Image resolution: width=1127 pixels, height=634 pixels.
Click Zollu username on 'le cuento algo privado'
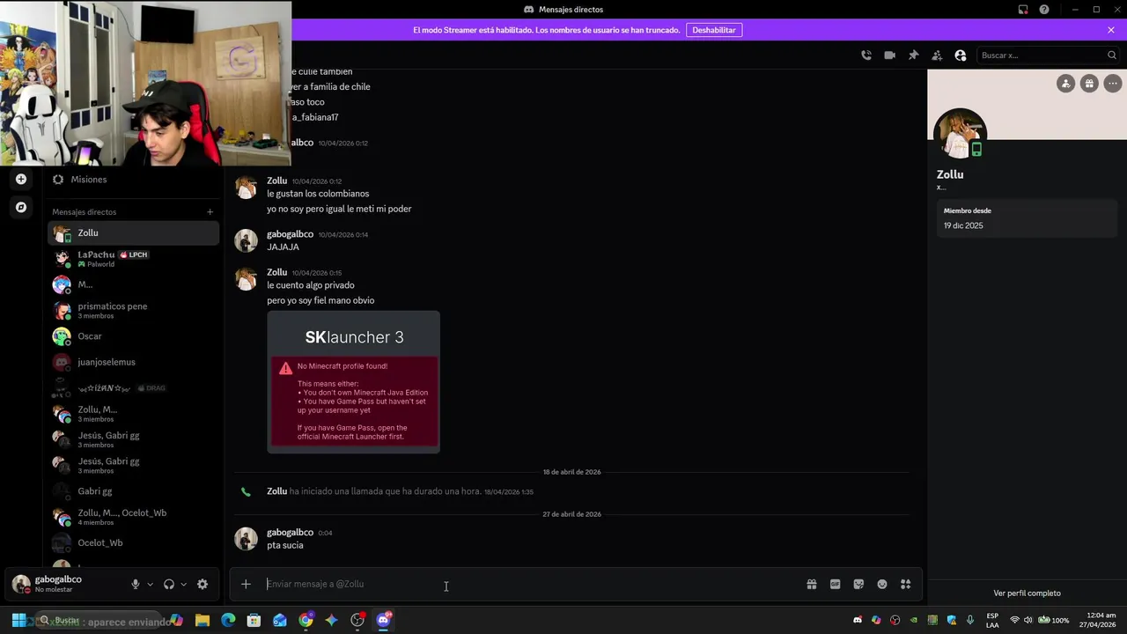point(277,272)
